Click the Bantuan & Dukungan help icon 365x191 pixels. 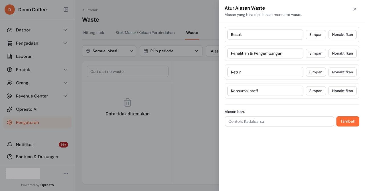10,157
